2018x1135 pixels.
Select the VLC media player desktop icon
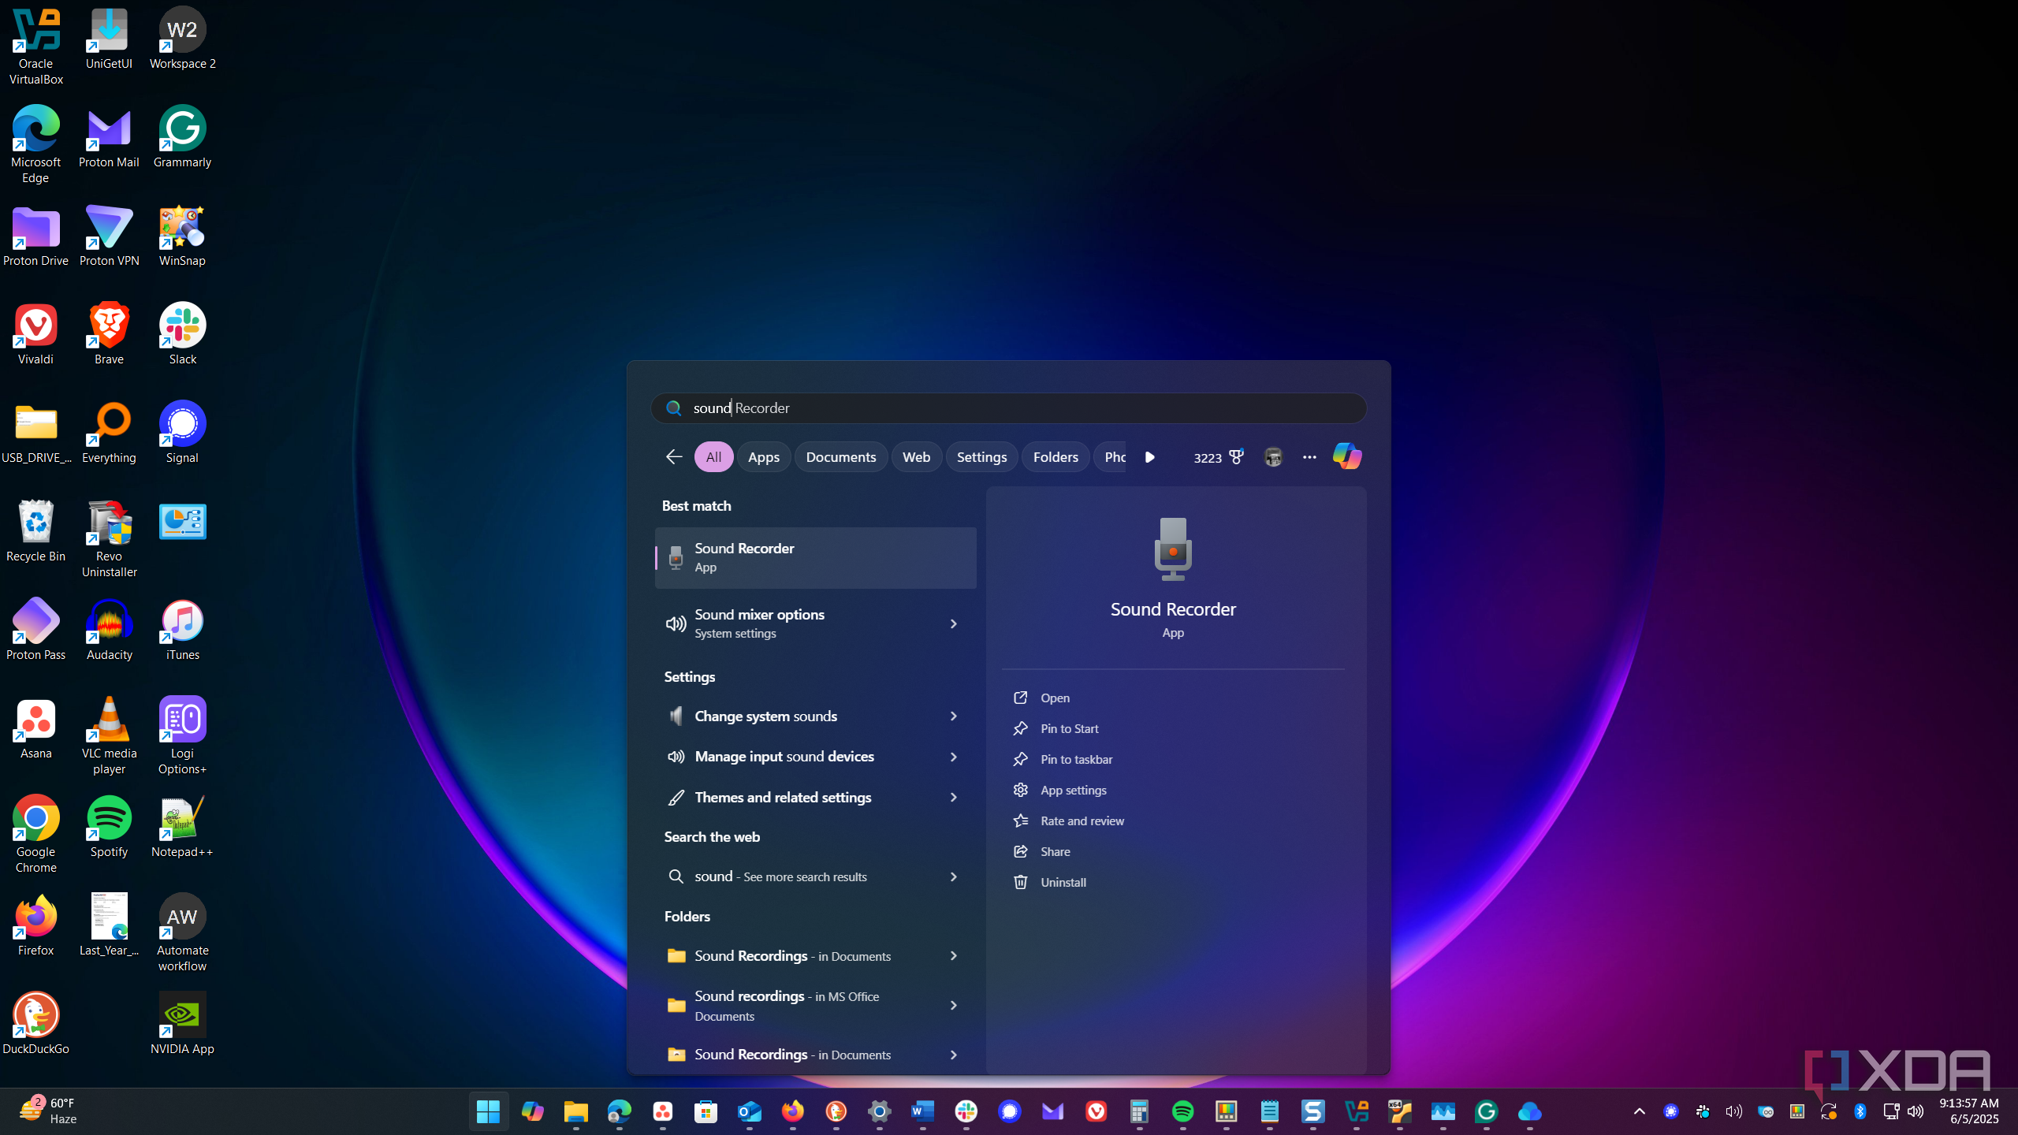(x=109, y=736)
